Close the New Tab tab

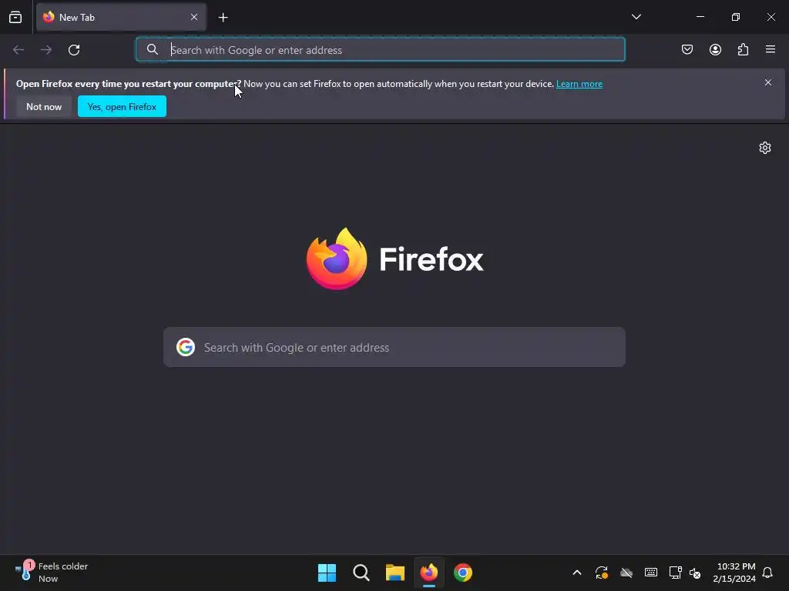194,17
